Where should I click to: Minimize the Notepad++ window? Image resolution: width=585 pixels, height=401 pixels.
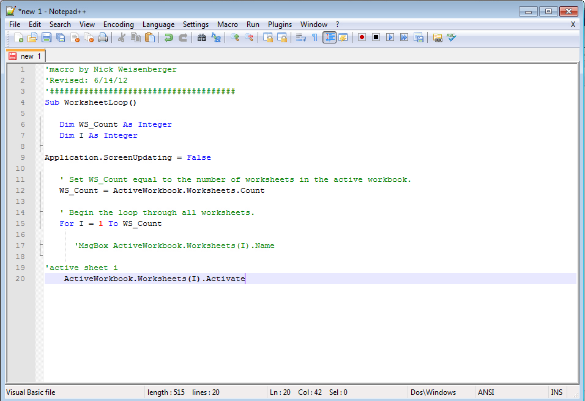point(528,12)
